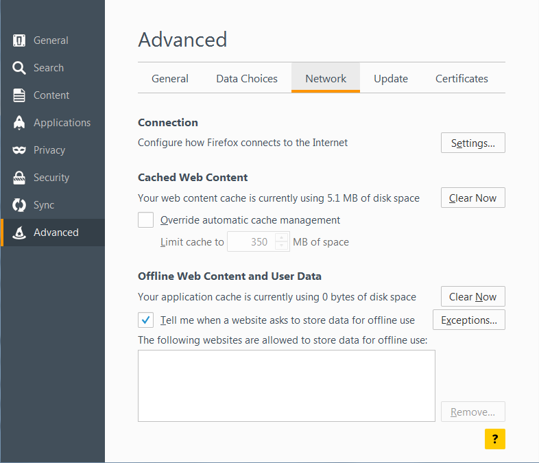
Task: Click the allowed offline websites list box
Action: click(x=287, y=385)
